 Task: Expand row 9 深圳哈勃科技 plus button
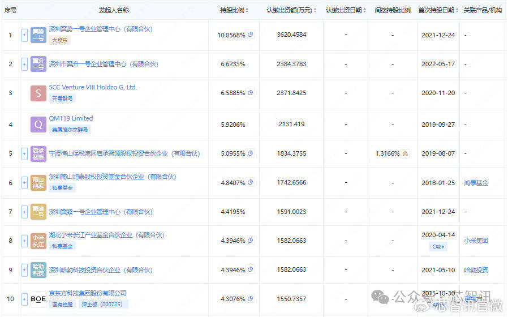tap(24, 270)
